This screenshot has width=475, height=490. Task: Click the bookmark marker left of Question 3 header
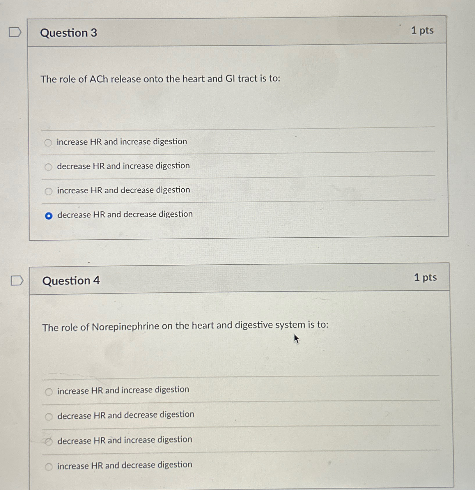15,32
